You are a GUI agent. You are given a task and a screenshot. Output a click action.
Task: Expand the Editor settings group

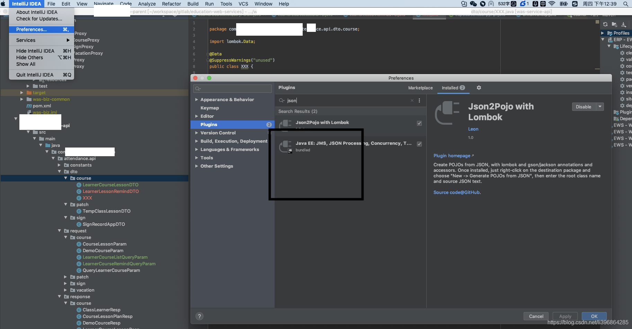point(196,116)
